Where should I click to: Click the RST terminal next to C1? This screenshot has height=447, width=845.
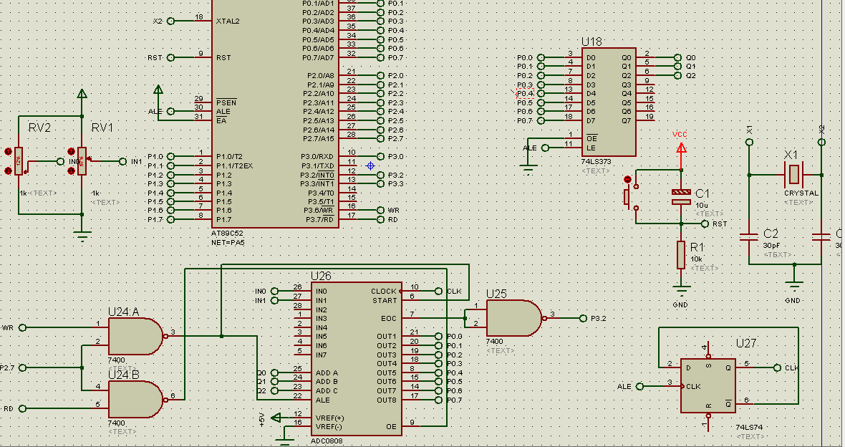click(705, 223)
